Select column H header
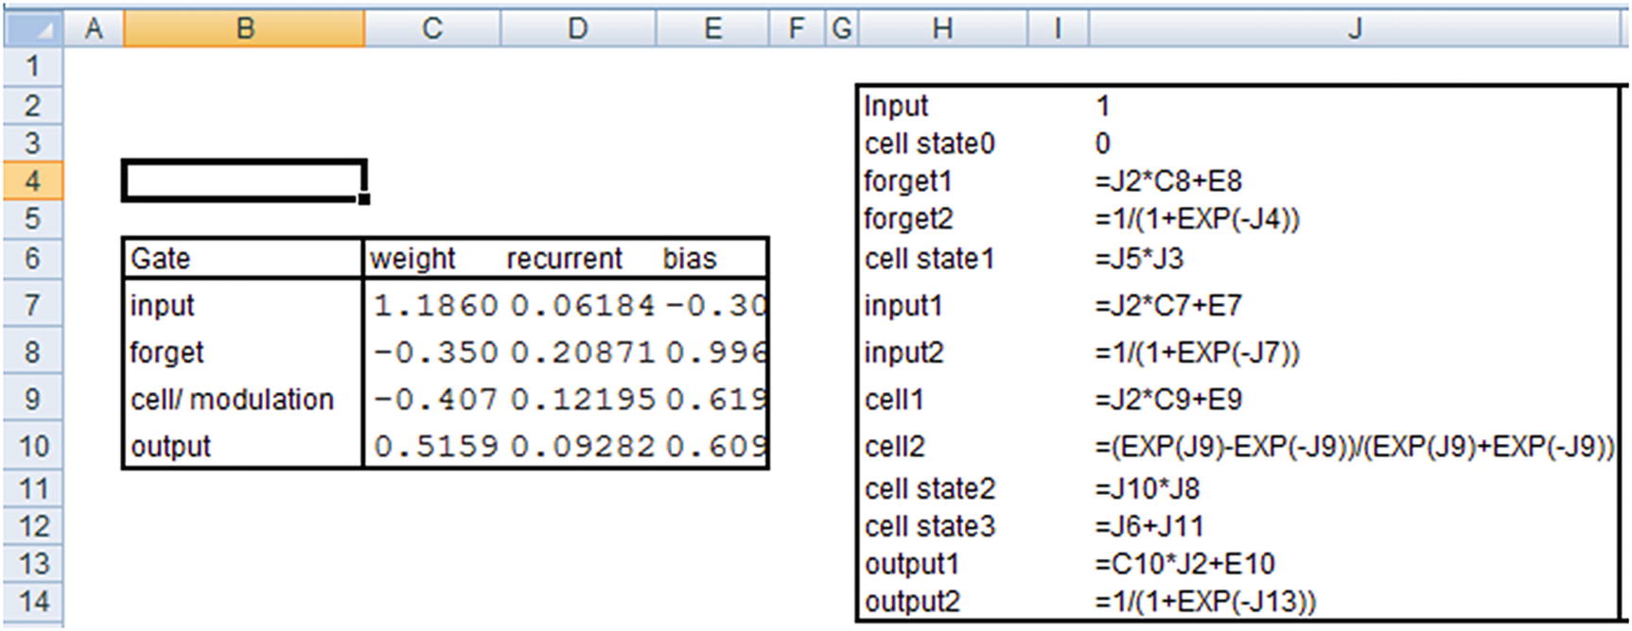This screenshot has height=631, width=1632. click(941, 29)
